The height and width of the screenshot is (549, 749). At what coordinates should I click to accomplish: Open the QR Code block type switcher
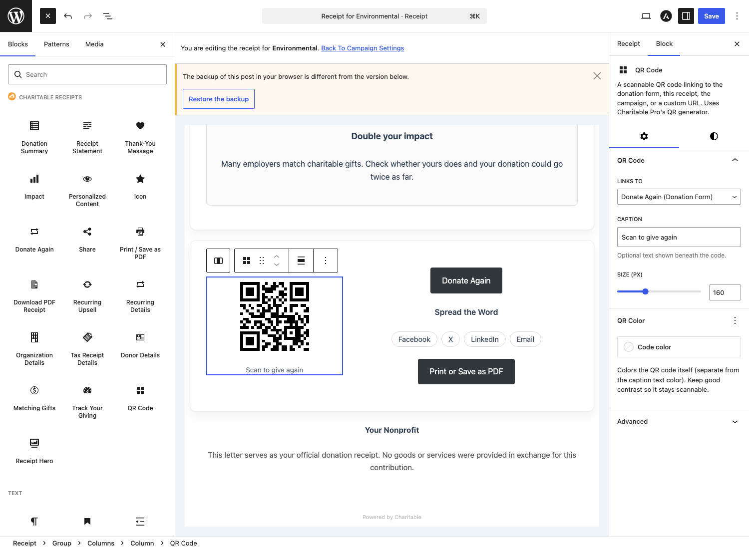[247, 261]
